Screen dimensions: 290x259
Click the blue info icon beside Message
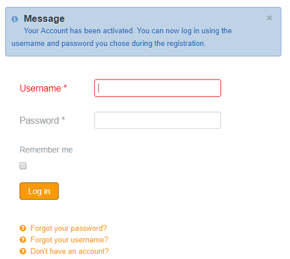pyautogui.click(x=14, y=19)
